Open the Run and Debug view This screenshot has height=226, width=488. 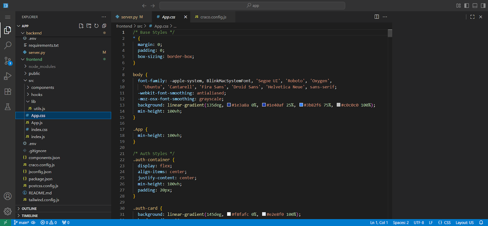click(x=8, y=76)
